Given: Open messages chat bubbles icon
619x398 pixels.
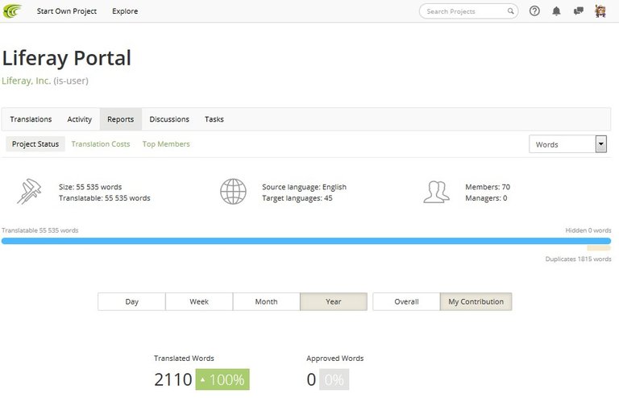Looking at the screenshot, I should click(579, 11).
